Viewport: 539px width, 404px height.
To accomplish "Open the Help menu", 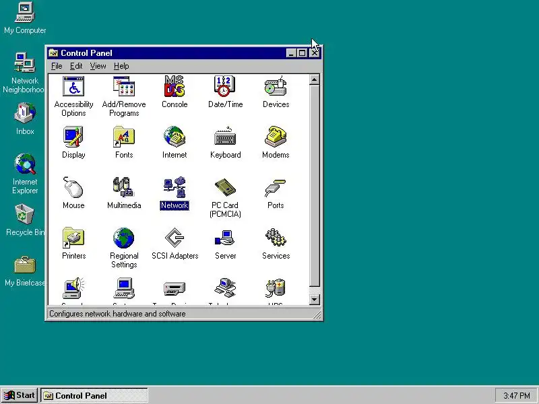I will (x=121, y=66).
